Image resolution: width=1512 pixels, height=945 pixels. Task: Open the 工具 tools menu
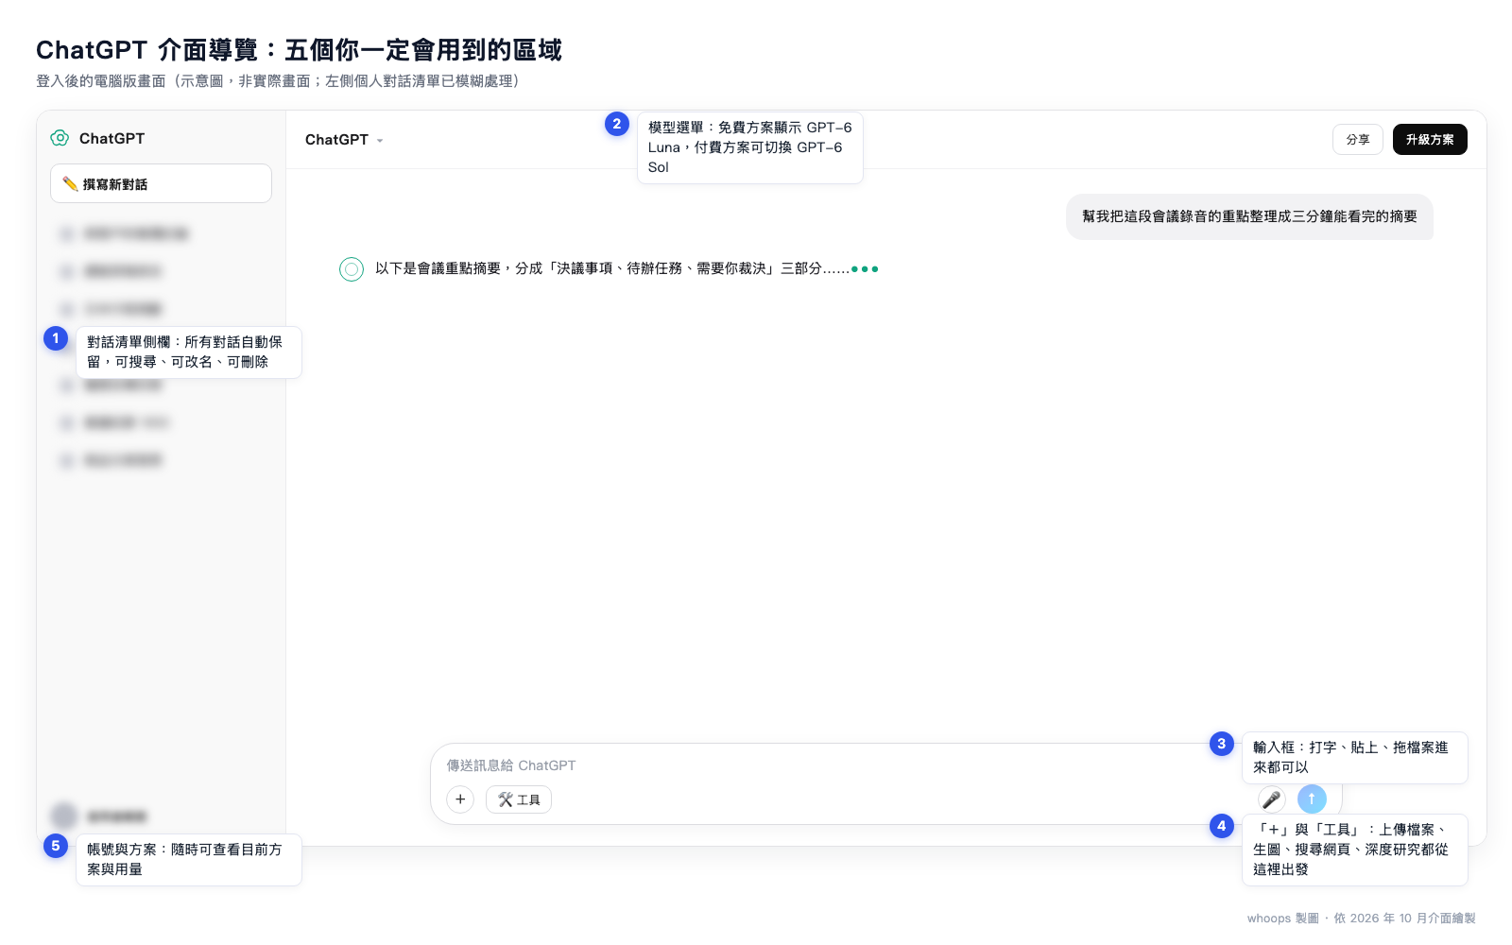point(519,799)
